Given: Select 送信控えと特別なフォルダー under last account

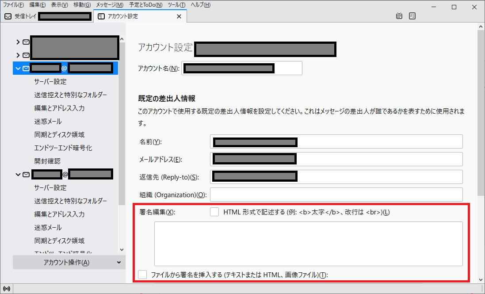Looking at the screenshot, I should 71,201.
